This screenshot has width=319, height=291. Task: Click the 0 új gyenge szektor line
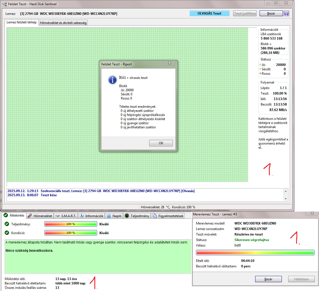(x=135, y=123)
